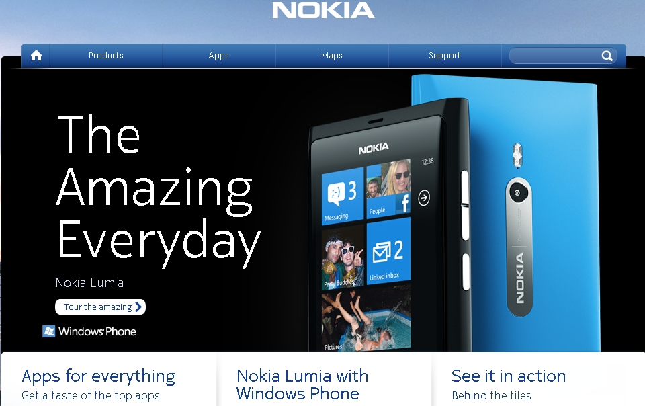Click inside the search input field
Viewport: 645px width, 406px height.
tap(556, 56)
